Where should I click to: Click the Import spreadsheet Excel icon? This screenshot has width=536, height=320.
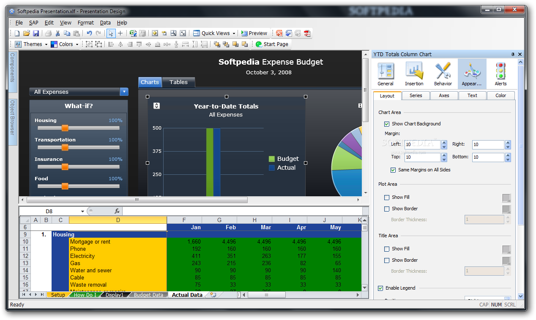pos(133,33)
